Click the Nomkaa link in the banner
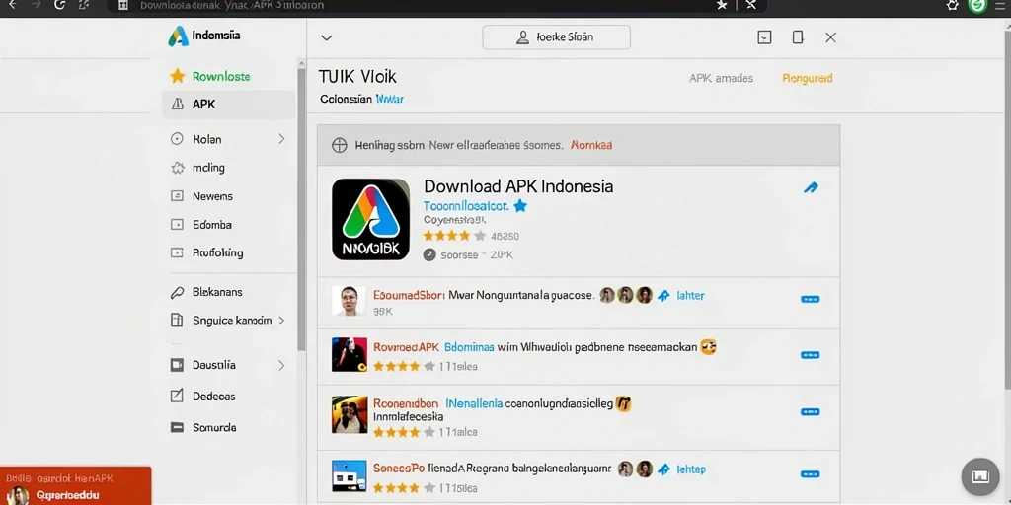 (591, 146)
